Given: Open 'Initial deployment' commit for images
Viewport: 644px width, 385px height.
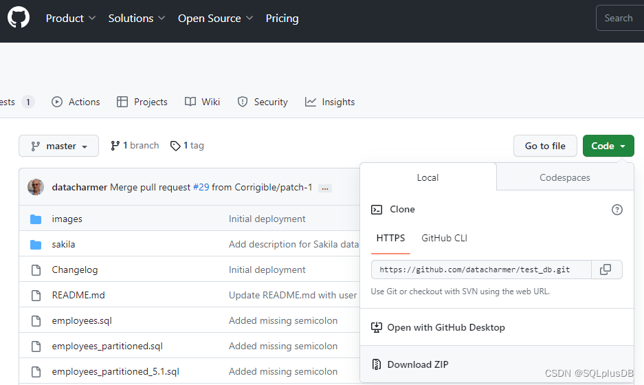Looking at the screenshot, I should tap(267, 219).
